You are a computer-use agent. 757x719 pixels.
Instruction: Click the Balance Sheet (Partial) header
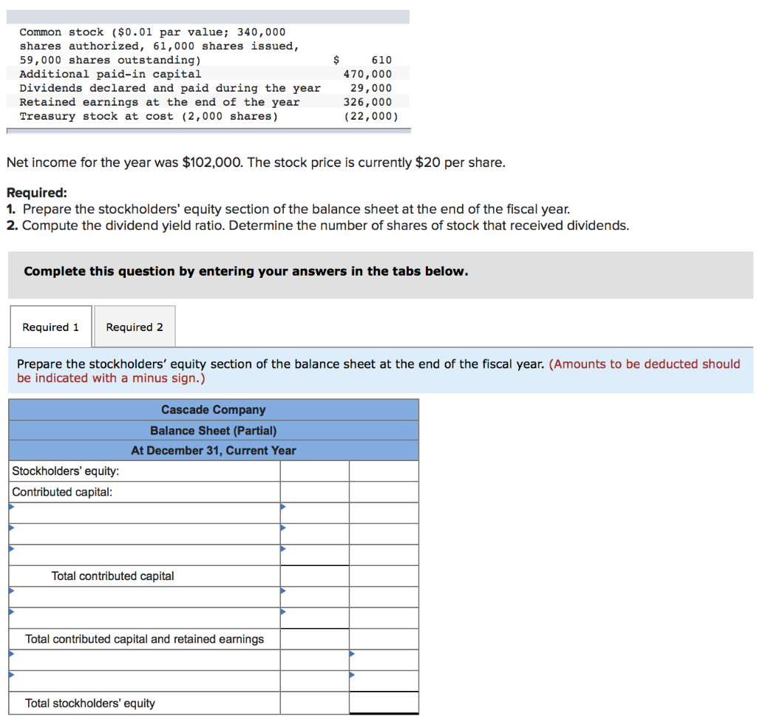coord(213,430)
